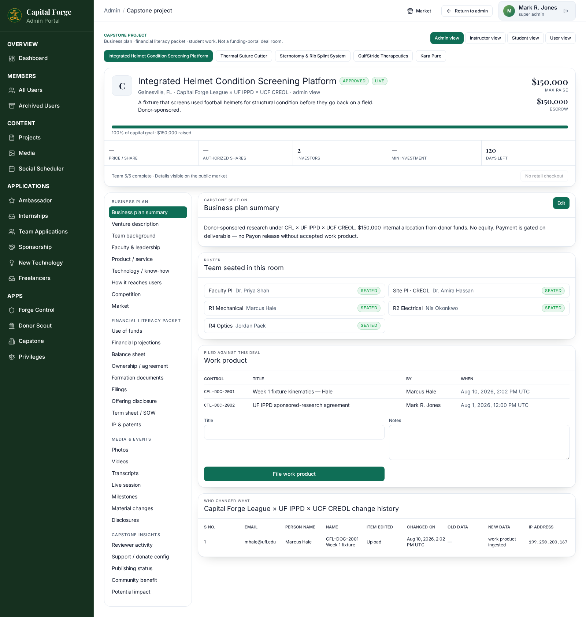Click the Freelancers inbox icon
This screenshot has width=586, height=617.
pyautogui.click(x=12, y=278)
